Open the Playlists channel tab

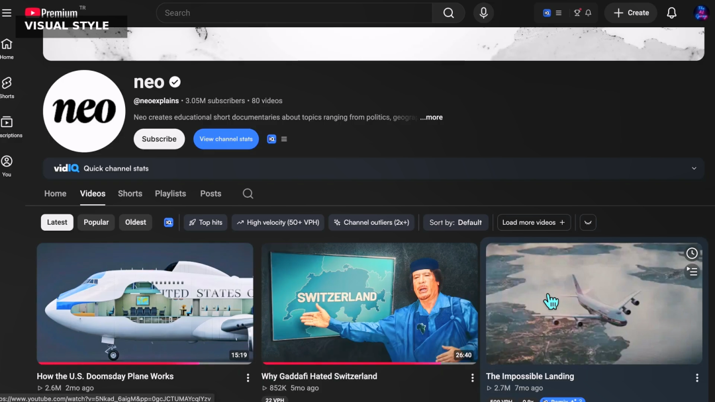pos(171,194)
